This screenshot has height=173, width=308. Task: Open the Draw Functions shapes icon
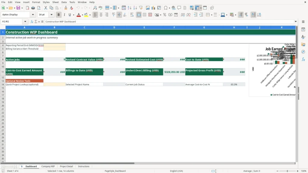point(212,8)
